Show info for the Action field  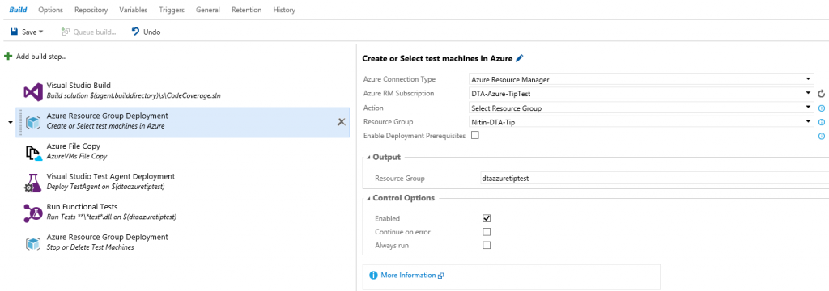(x=822, y=108)
